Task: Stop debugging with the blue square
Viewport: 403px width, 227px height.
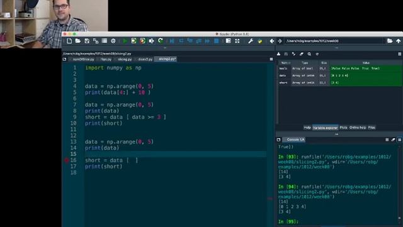Action: tap(217, 41)
